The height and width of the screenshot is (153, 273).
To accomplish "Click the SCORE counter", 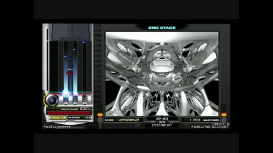I will [x=123, y=120].
